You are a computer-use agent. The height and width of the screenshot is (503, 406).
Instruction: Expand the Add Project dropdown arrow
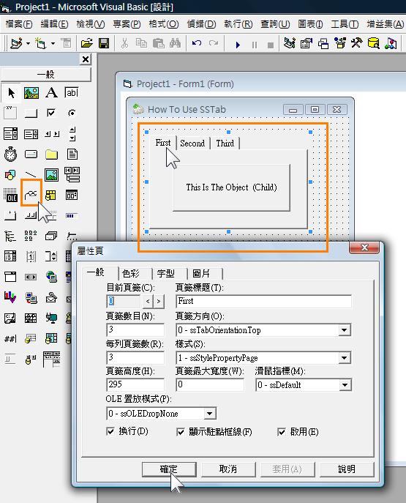[x=29, y=43]
